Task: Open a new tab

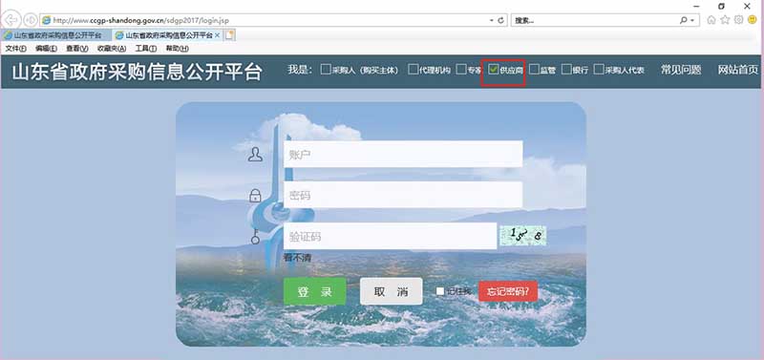Action: point(229,35)
